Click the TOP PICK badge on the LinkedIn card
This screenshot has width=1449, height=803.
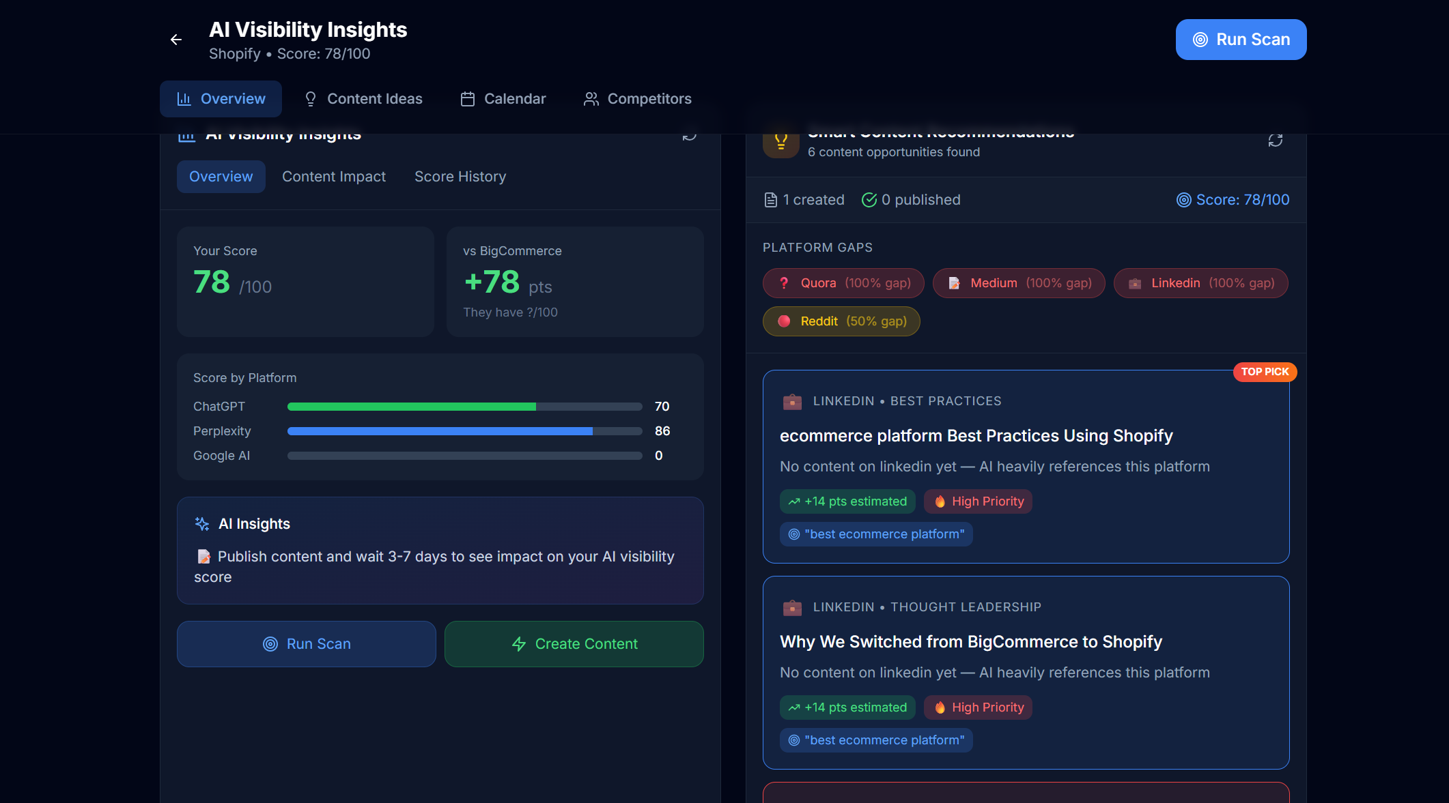pyautogui.click(x=1265, y=372)
